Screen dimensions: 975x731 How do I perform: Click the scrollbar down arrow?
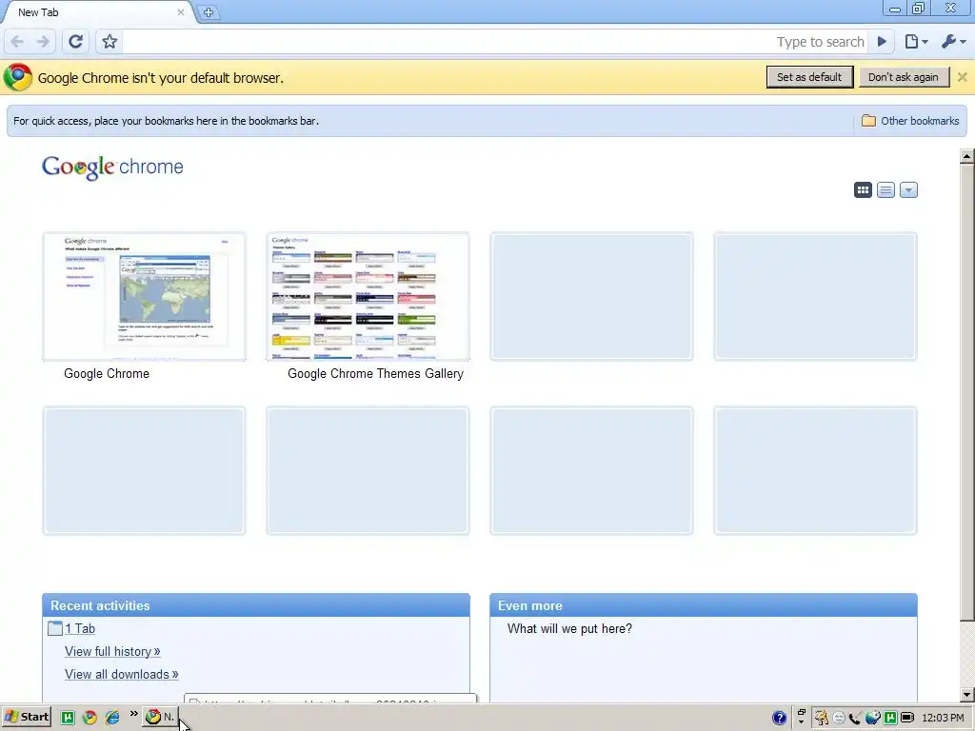[967, 695]
